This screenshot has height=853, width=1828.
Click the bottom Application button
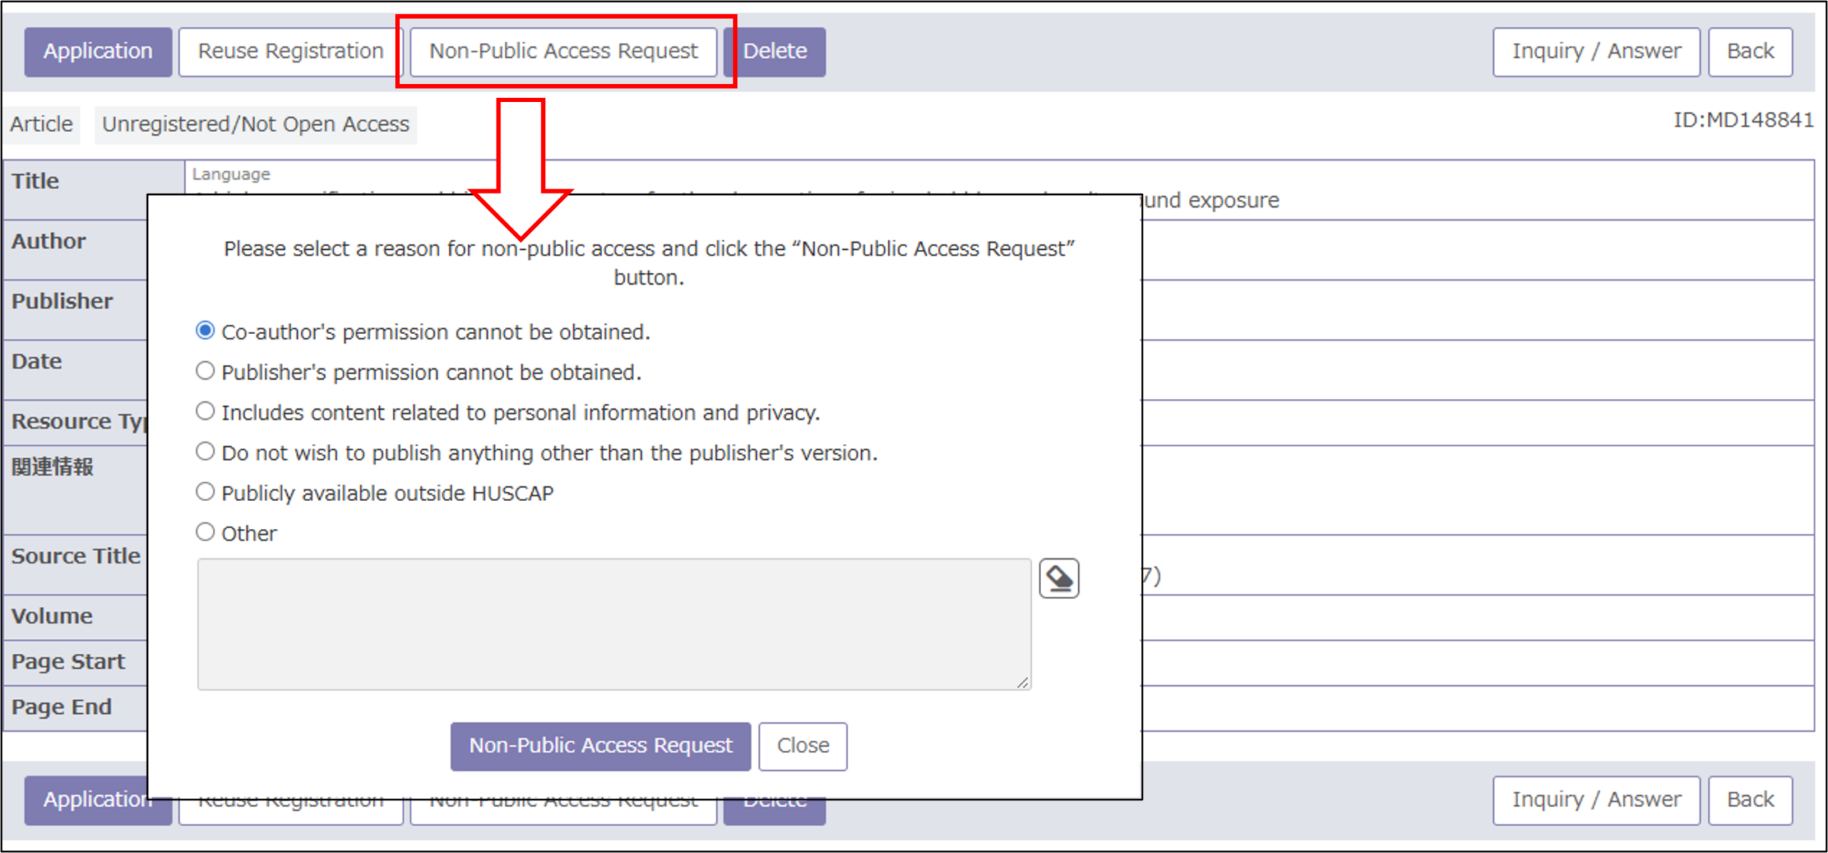click(86, 800)
